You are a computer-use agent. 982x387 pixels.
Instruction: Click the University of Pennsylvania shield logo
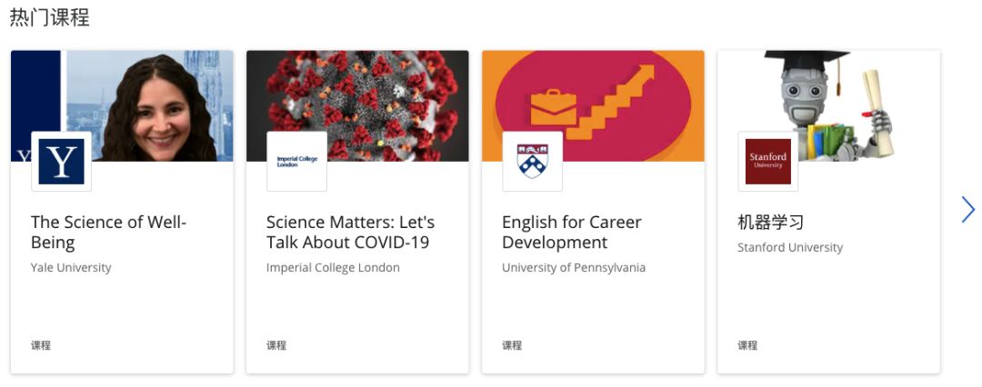click(x=532, y=162)
